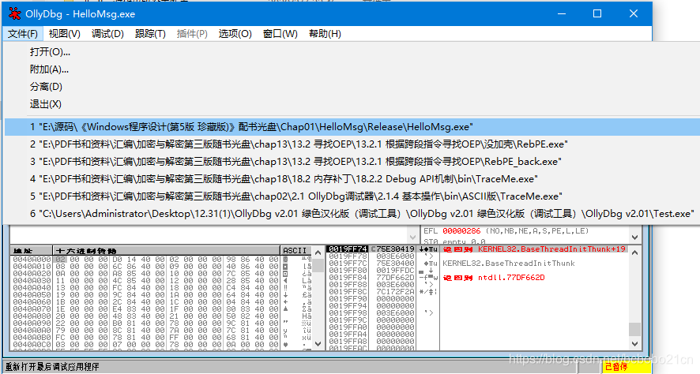
Task: Select stack address 0019FF74
Action: 348,249
